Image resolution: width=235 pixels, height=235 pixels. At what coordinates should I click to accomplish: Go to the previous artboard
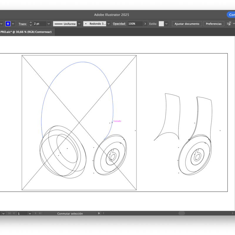tap(14, 214)
